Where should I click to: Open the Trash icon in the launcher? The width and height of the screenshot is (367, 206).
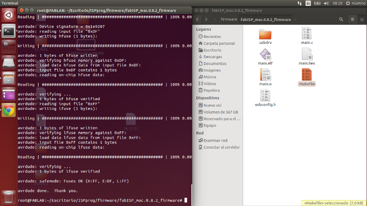coord(8,197)
